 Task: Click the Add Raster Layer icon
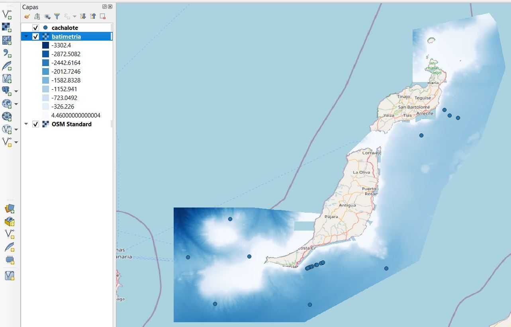(x=7, y=27)
